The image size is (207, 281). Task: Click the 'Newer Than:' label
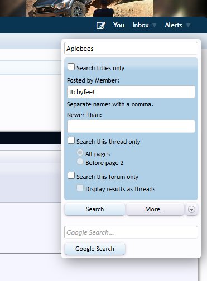[x=84, y=115]
